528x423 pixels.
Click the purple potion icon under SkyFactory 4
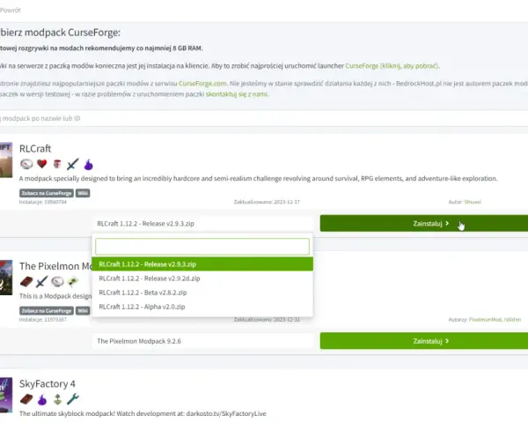coord(42,400)
